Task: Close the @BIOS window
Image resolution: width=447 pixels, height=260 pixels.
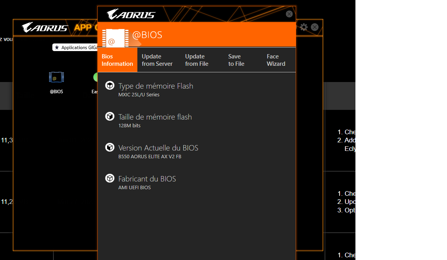Action: 289,14
